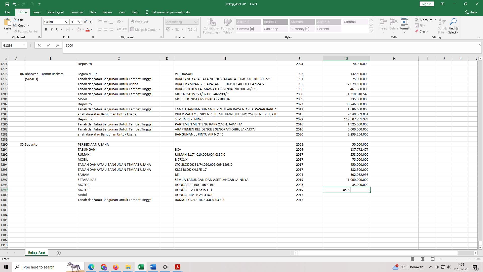Expand the Number Format dropdown
The image size is (483, 272).
tap(196, 22)
